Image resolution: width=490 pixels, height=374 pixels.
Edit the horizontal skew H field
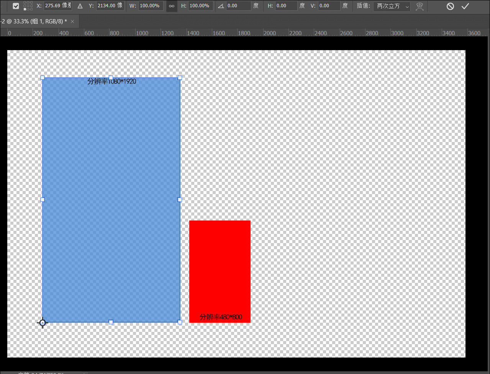click(x=286, y=6)
